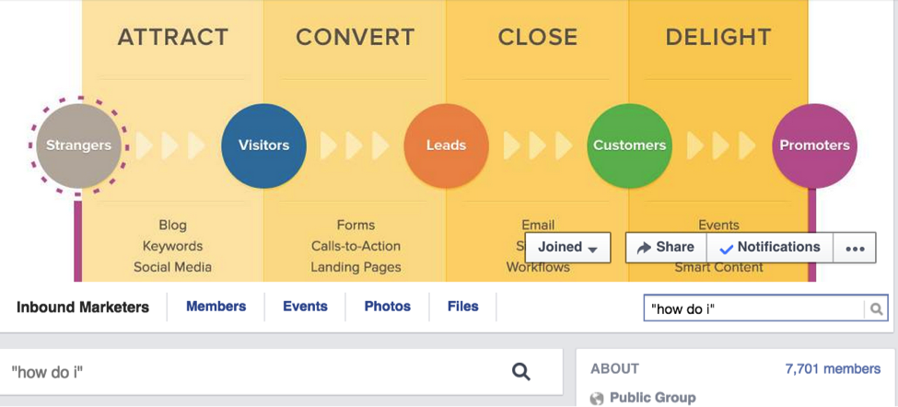The image size is (898, 407).
Task: Open the Files tab
Action: [x=462, y=307]
